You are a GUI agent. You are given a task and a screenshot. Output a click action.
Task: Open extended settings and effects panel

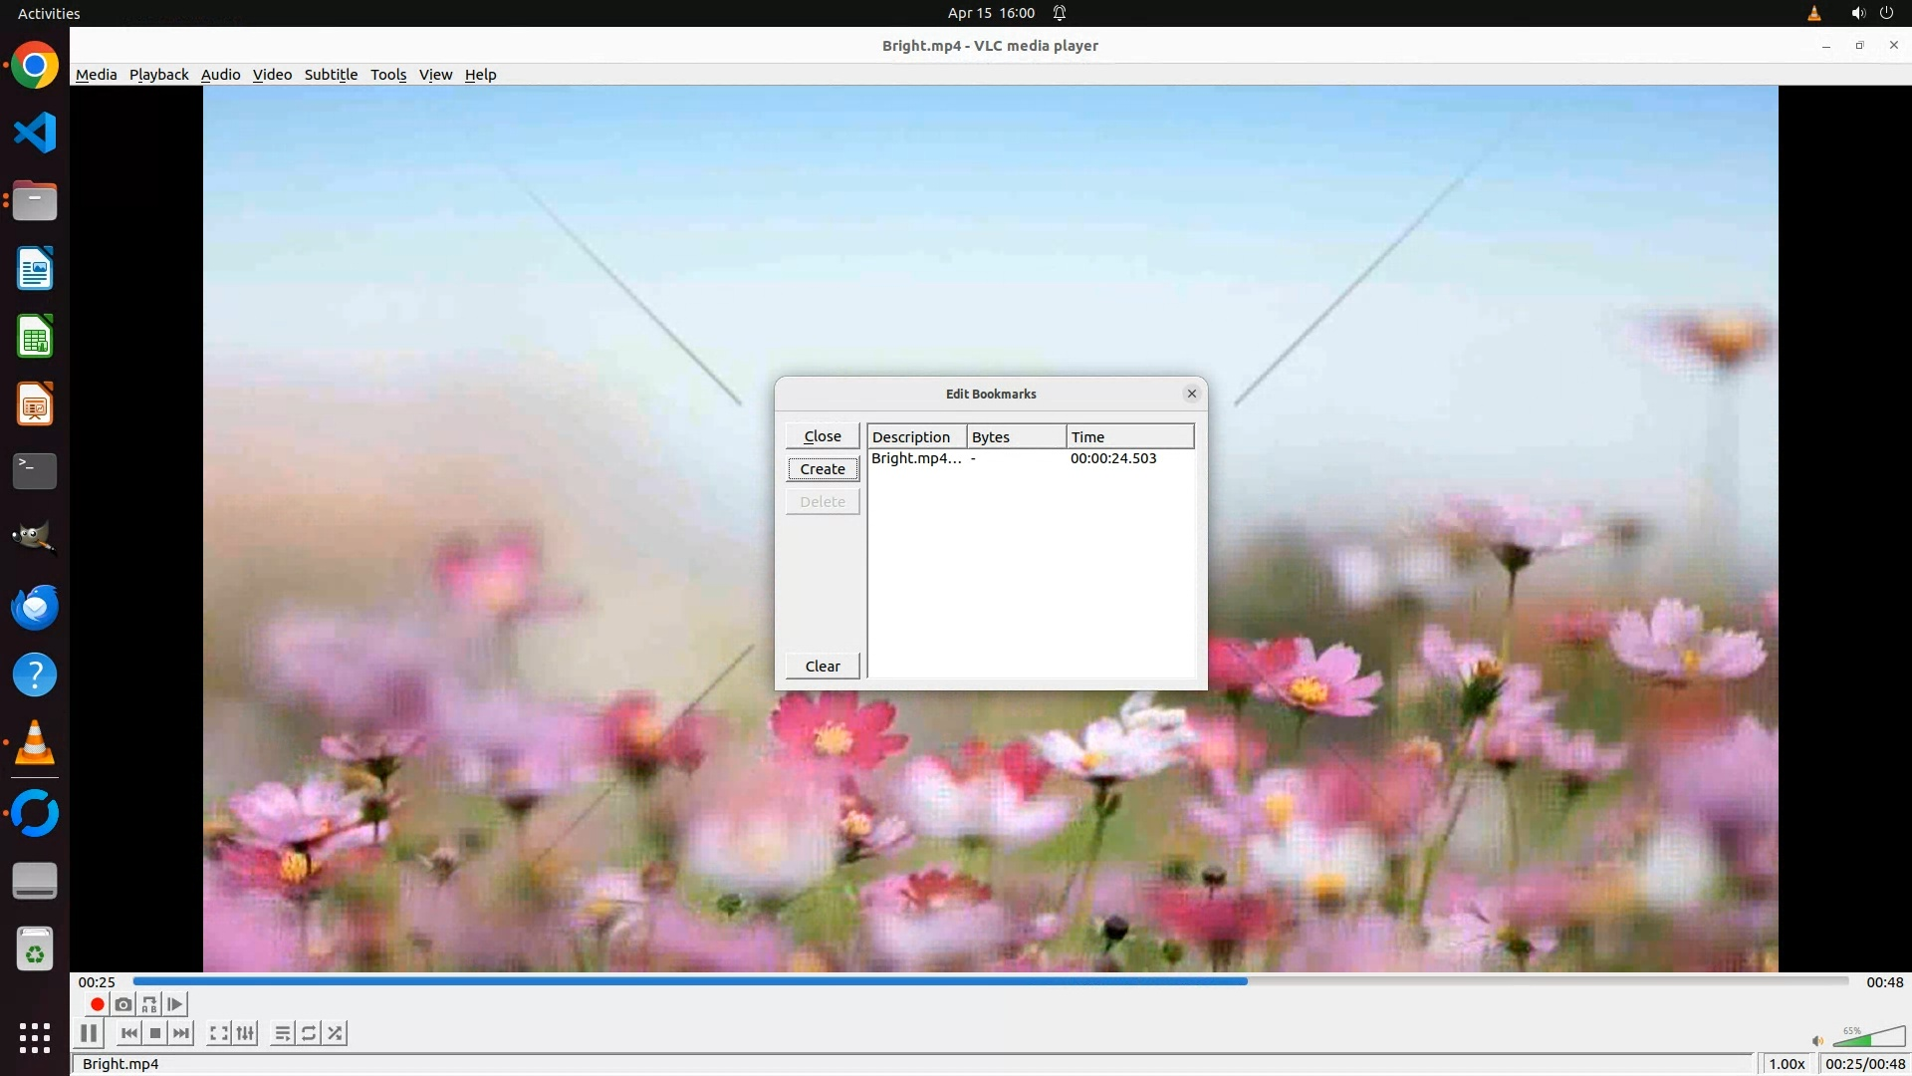[x=246, y=1033]
